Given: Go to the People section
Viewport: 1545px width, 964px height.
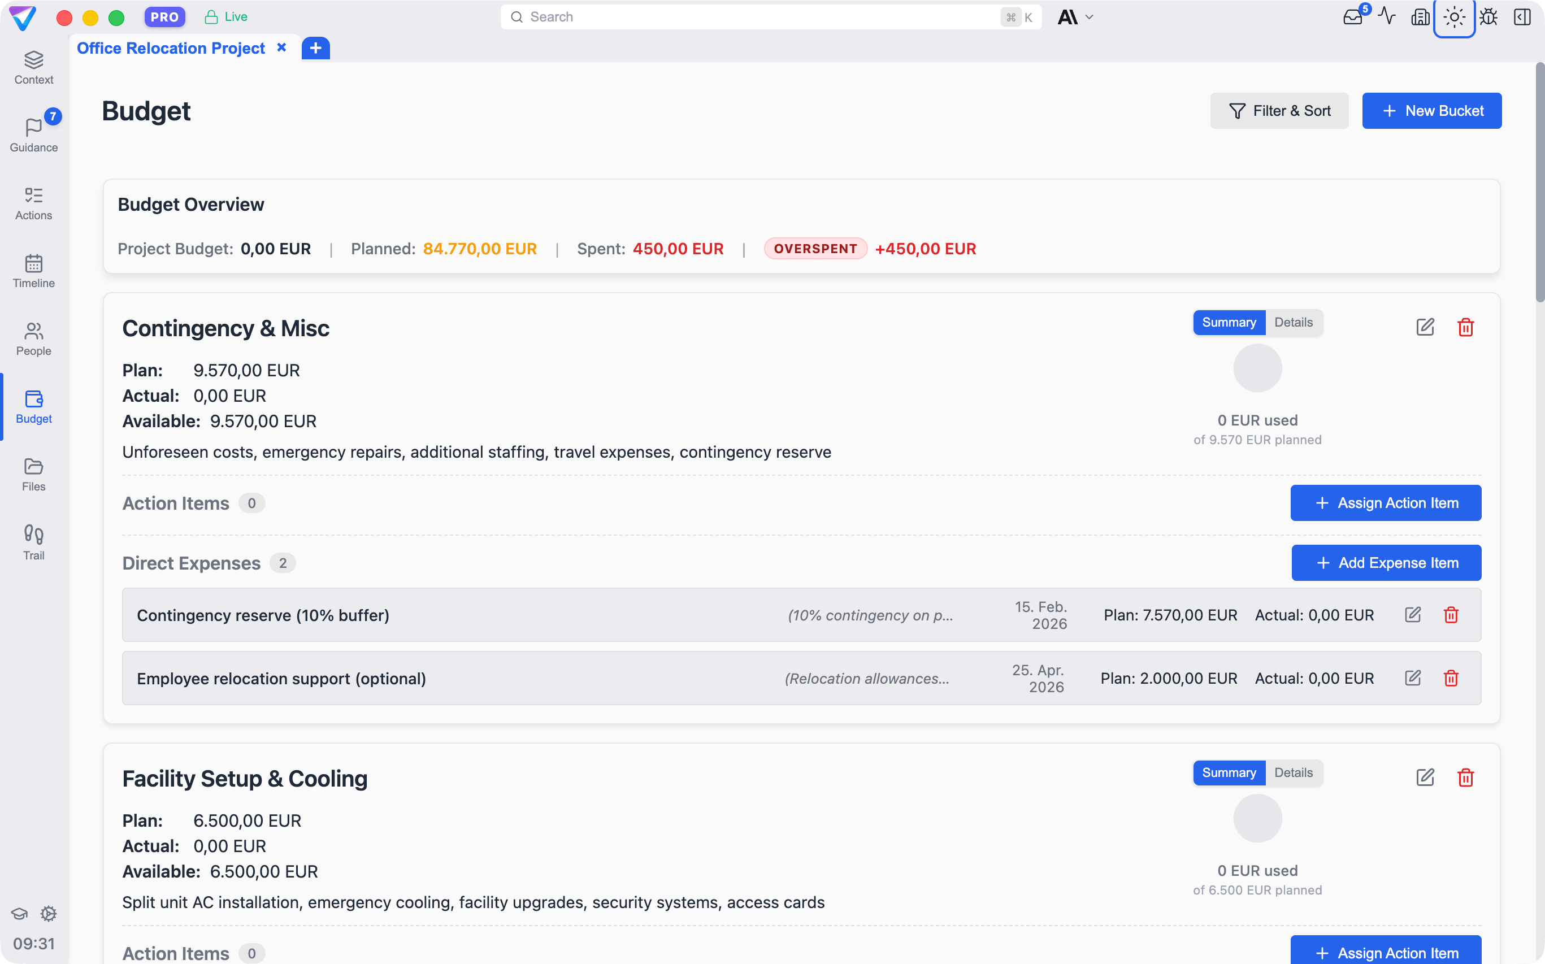Looking at the screenshot, I should coord(34,338).
